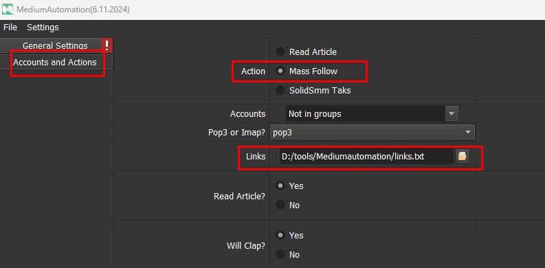Select the SolidSmm Taks action radio button
Viewport: 545px width, 268px height.
[x=280, y=91]
